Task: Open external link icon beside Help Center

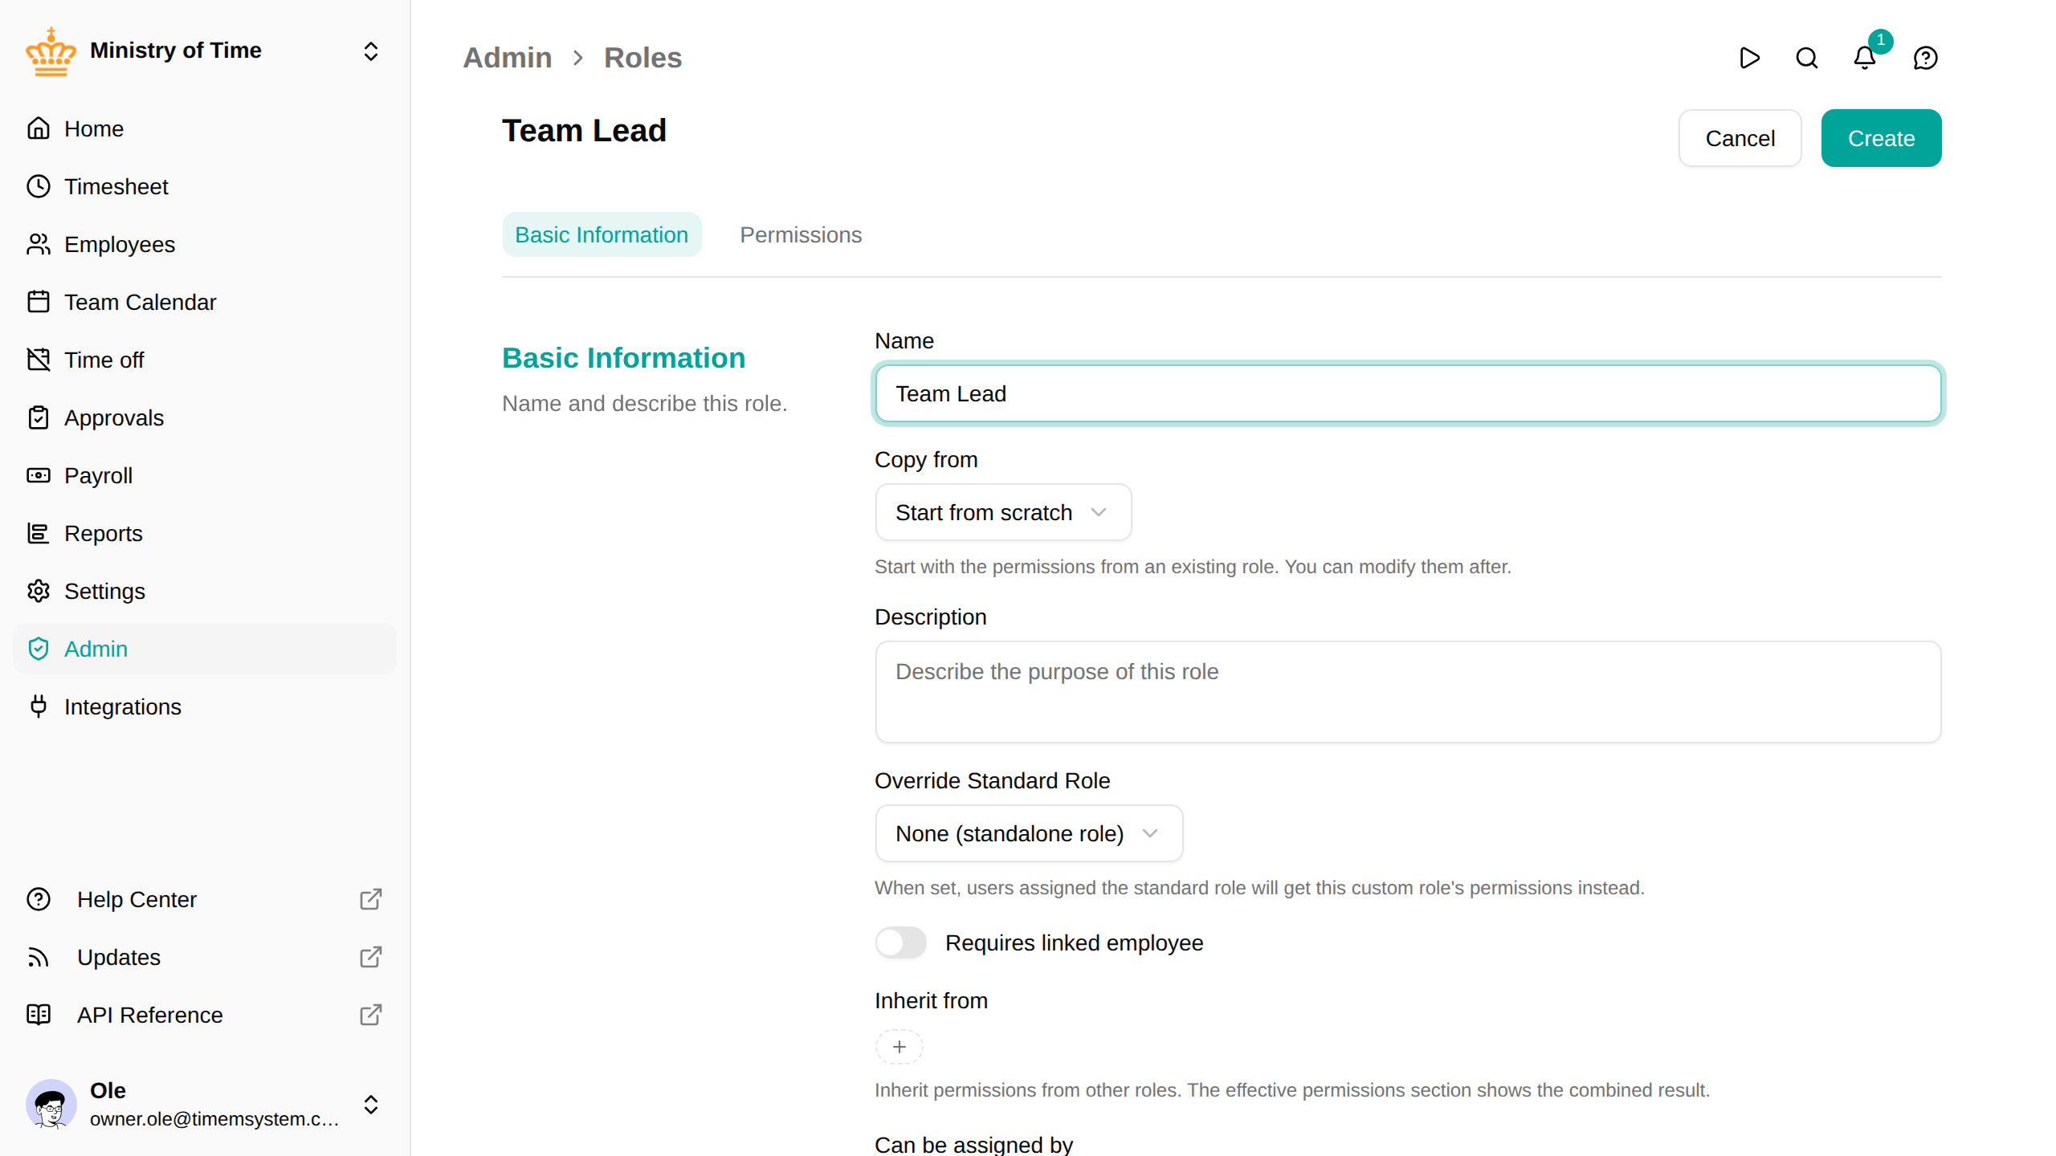Action: tap(371, 899)
